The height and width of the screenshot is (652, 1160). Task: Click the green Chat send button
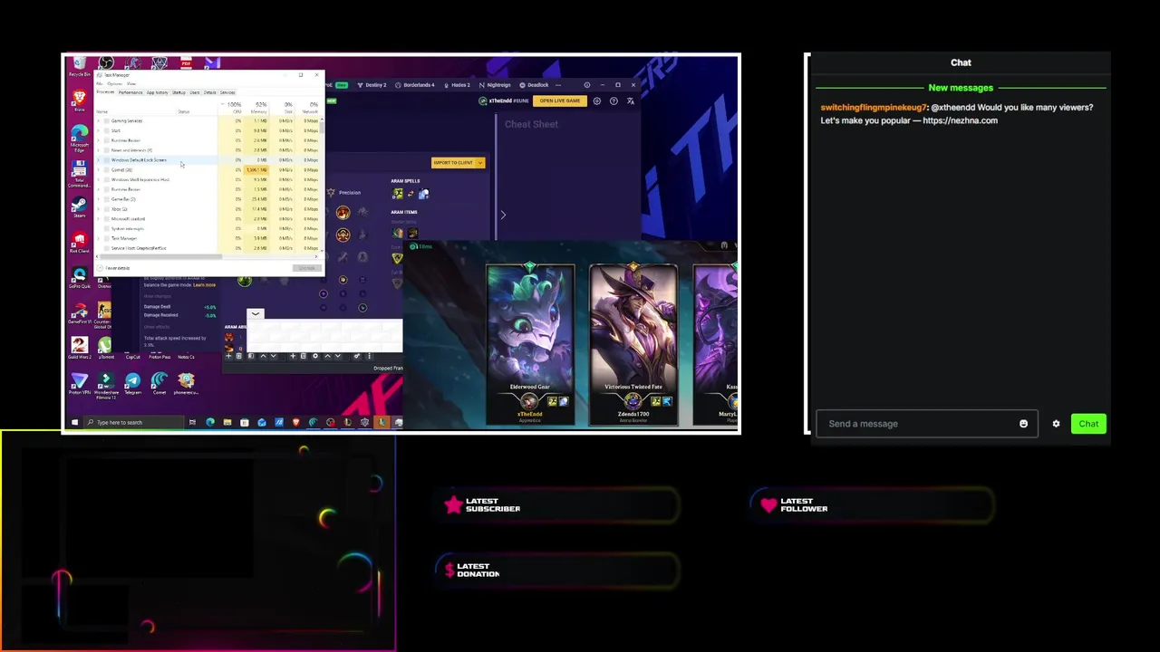point(1088,424)
